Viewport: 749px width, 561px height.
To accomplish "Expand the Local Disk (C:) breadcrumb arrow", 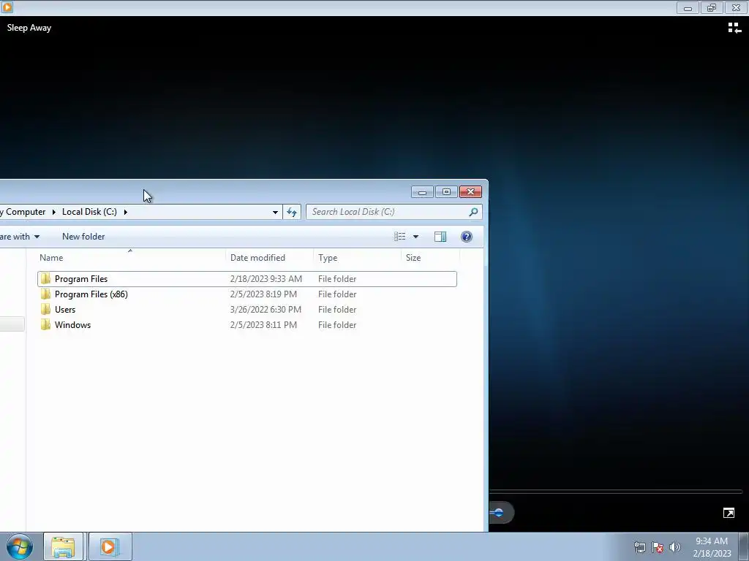I will pos(126,212).
